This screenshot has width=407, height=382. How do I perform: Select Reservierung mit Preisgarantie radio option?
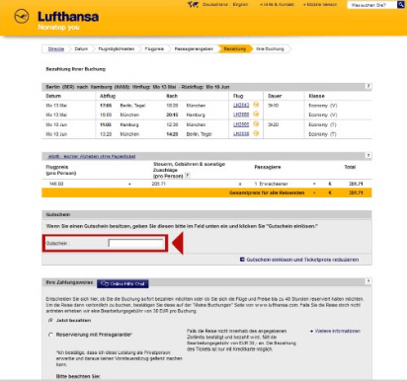[50, 335]
